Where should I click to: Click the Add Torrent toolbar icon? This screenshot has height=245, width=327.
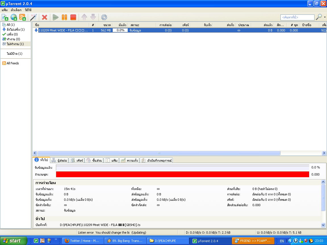tap(5, 17)
